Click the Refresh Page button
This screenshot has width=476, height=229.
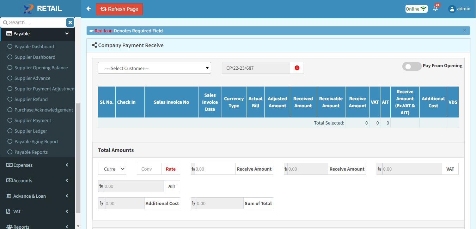point(119,9)
